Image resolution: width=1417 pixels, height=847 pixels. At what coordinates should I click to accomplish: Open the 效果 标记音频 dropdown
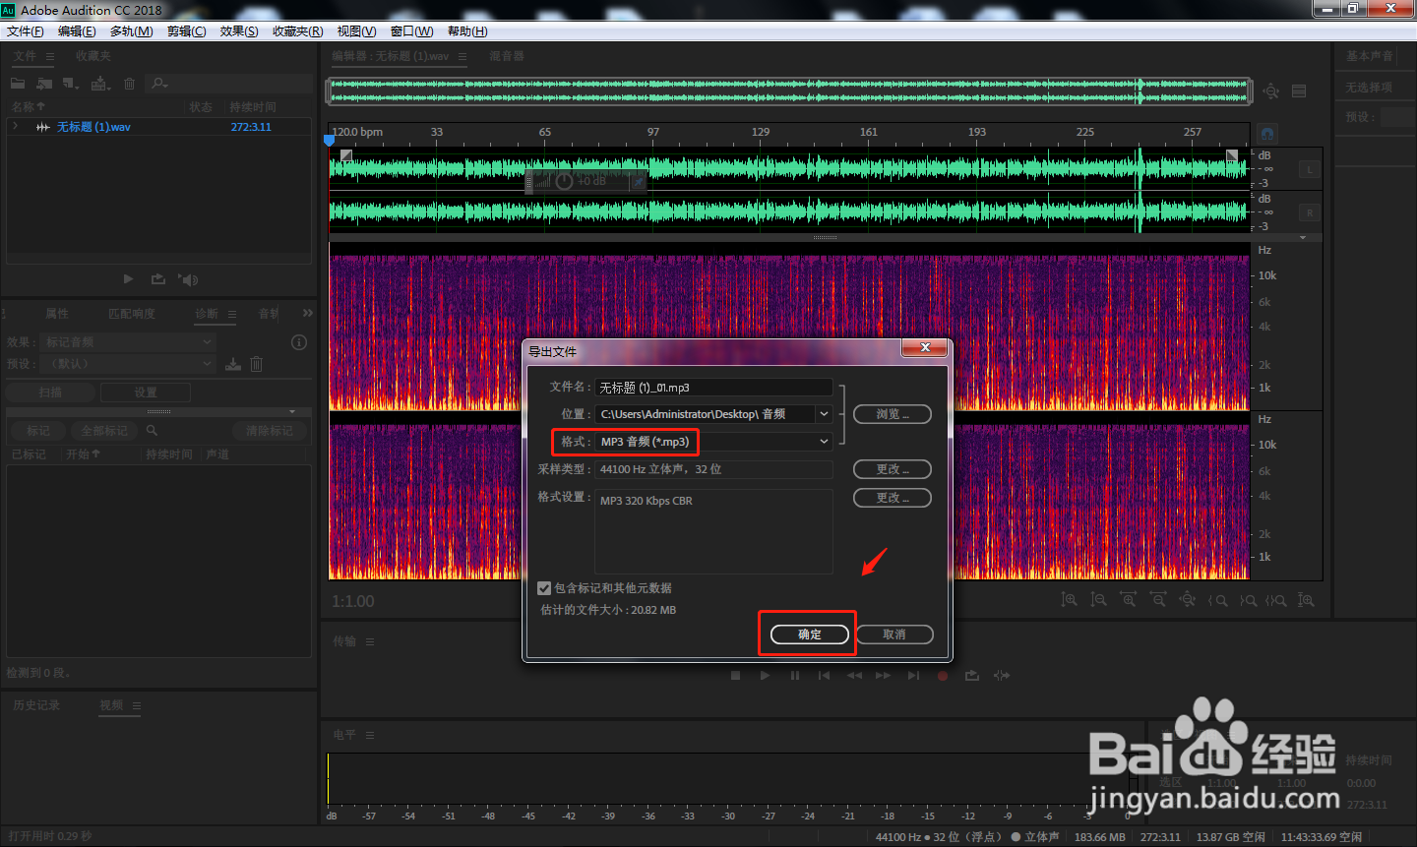point(128,342)
